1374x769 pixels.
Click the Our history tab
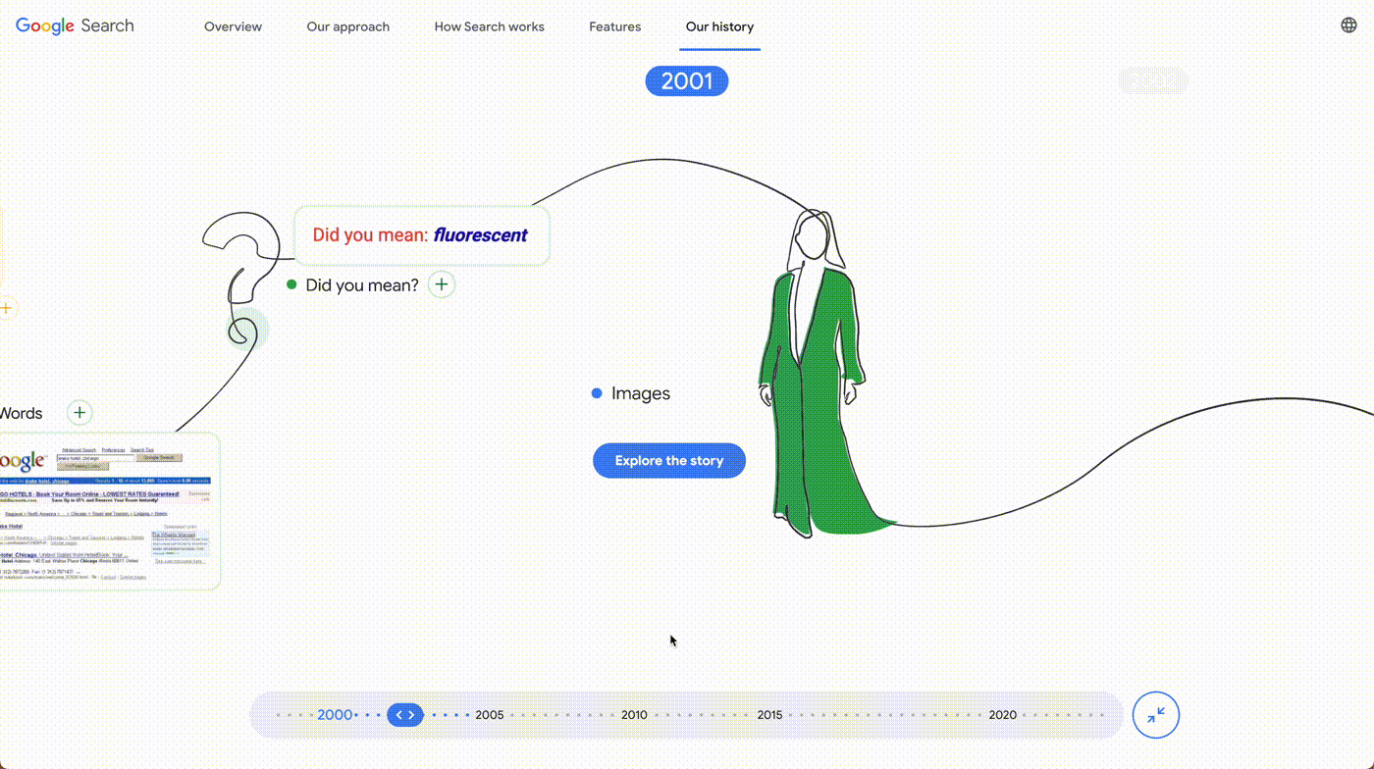pyautogui.click(x=719, y=26)
